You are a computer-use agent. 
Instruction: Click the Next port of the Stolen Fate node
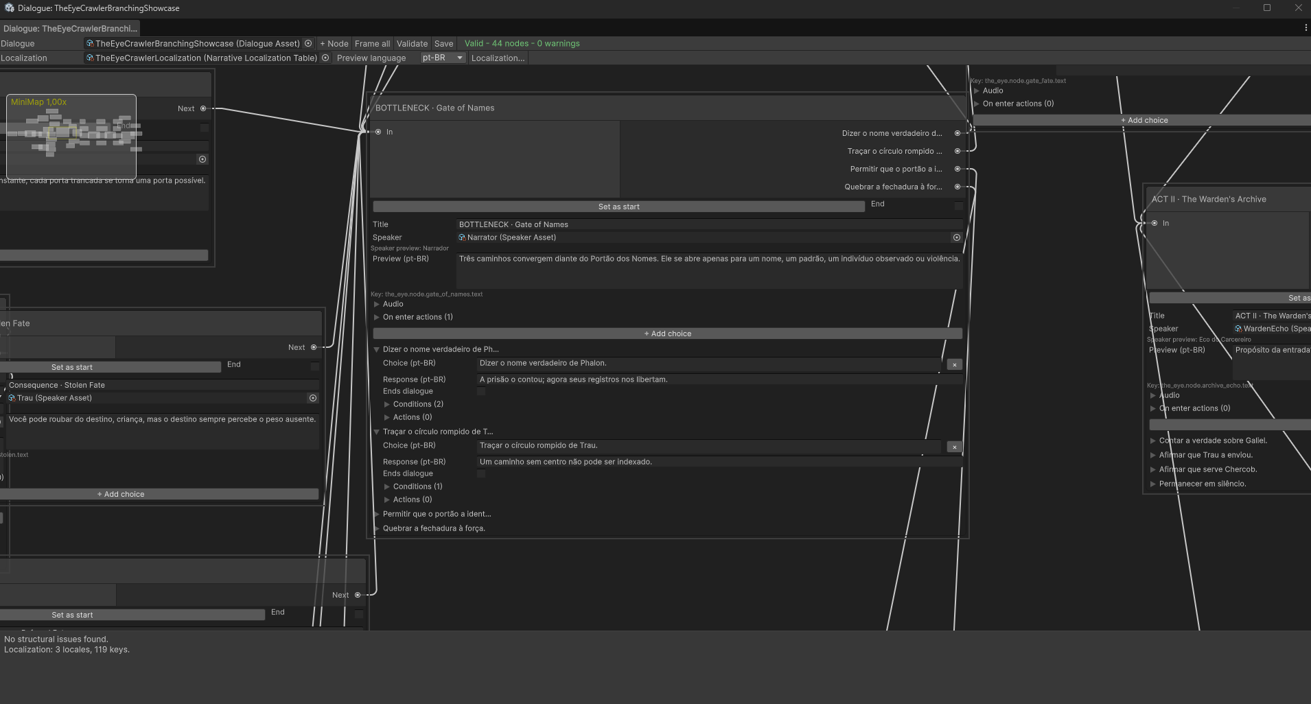point(314,347)
